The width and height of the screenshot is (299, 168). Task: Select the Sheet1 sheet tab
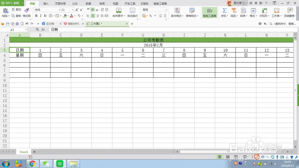click(24, 152)
